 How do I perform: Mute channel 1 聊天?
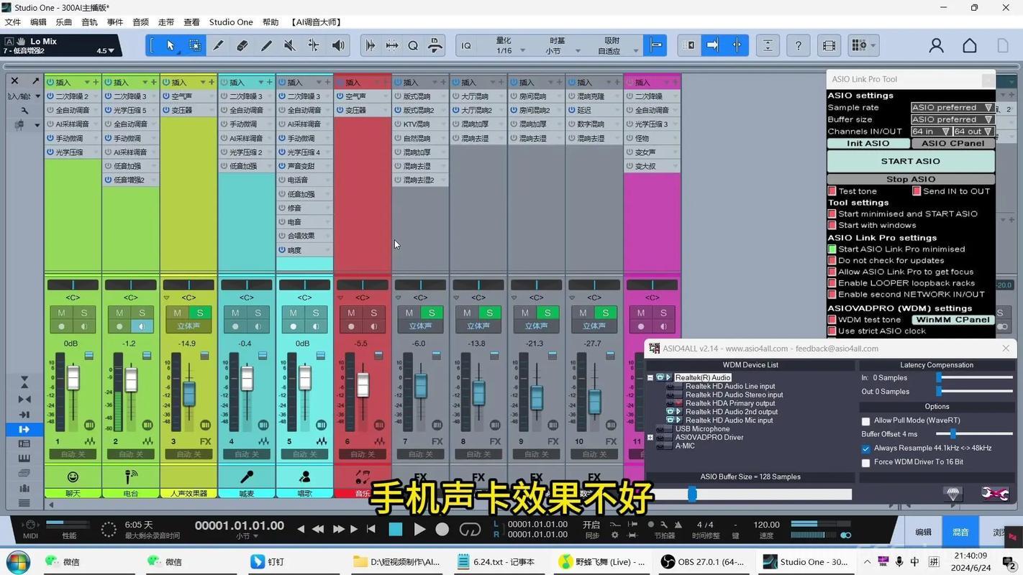pyautogui.click(x=61, y=313)
